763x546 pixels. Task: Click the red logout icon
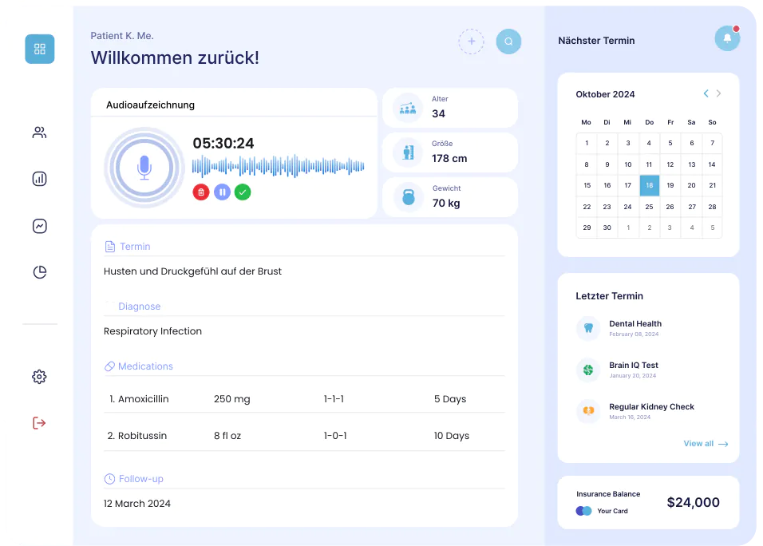pyautogui.click(x=39, y=423)
